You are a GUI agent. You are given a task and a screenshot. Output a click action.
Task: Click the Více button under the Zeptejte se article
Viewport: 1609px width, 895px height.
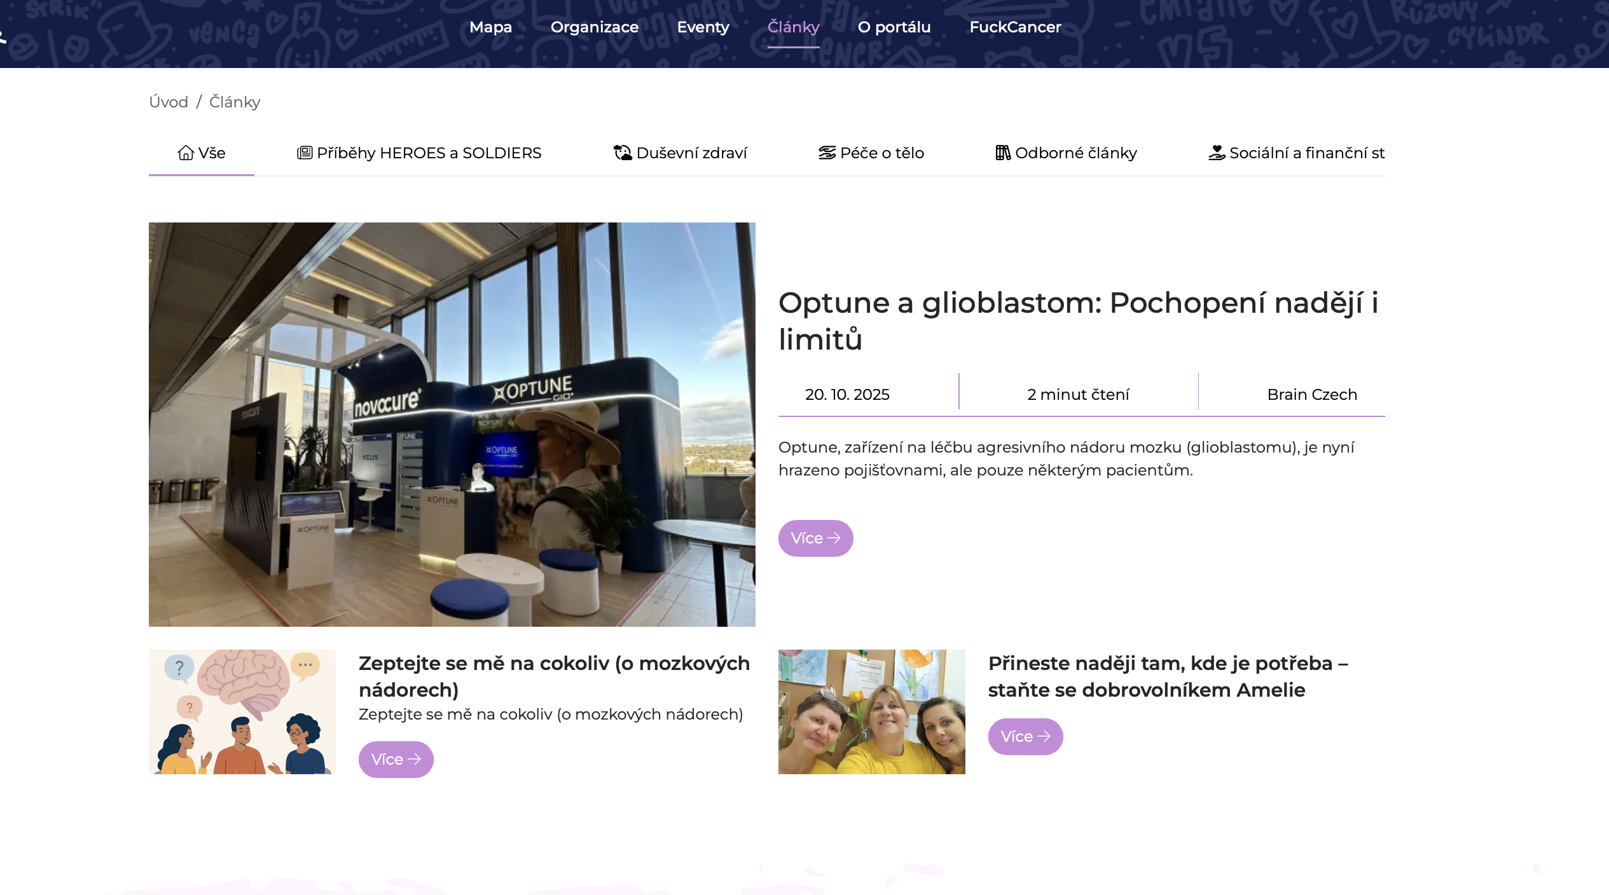[396, 760]
